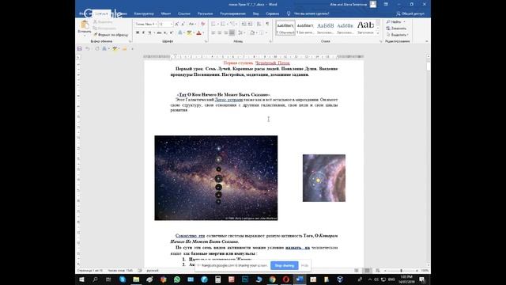Viewport: 506px width, 285px height.
Task: Click the Undo icon in quick access toolbar
Action: (88, 49)
